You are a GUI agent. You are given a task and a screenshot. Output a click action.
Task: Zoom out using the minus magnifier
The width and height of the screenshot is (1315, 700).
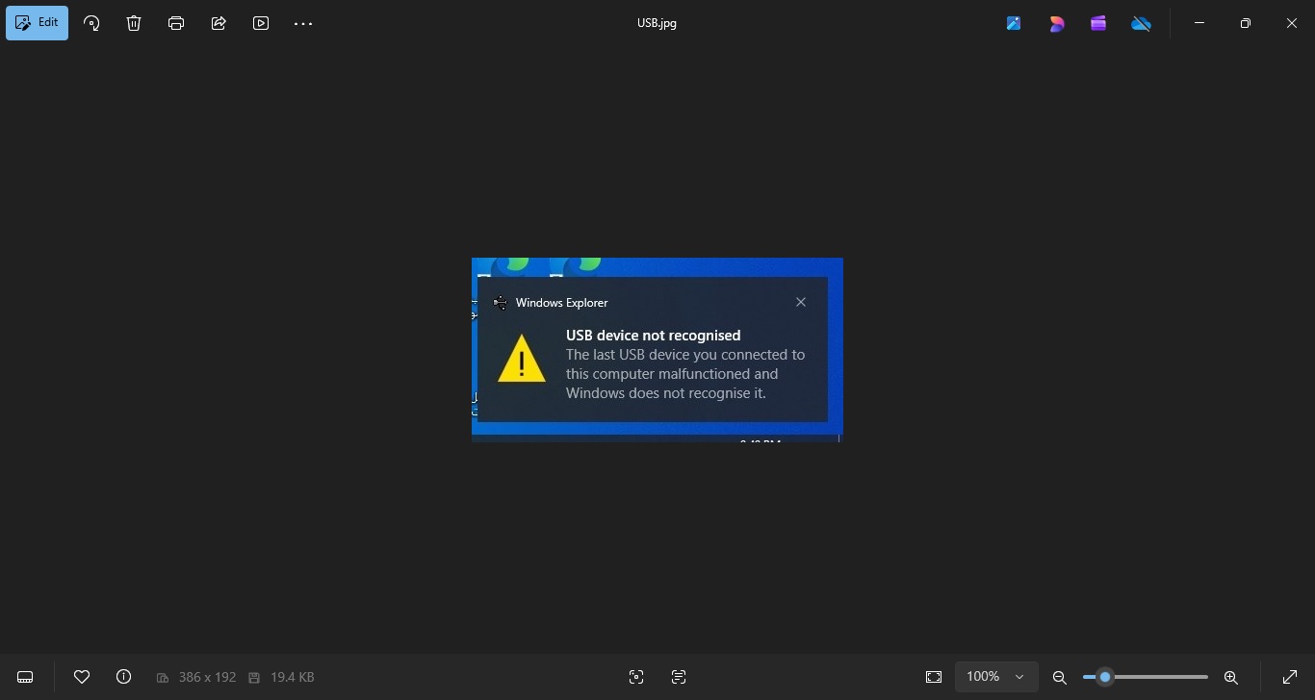tap(1060, 677)
